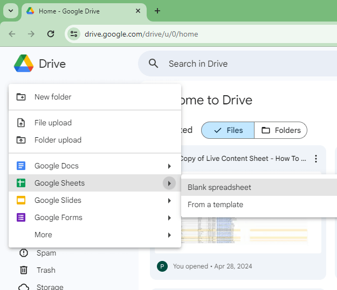This screenshot has height=290, width=337.
Task: Expand Google Forms submenu arrow
Action: click(x=169, y=218)
